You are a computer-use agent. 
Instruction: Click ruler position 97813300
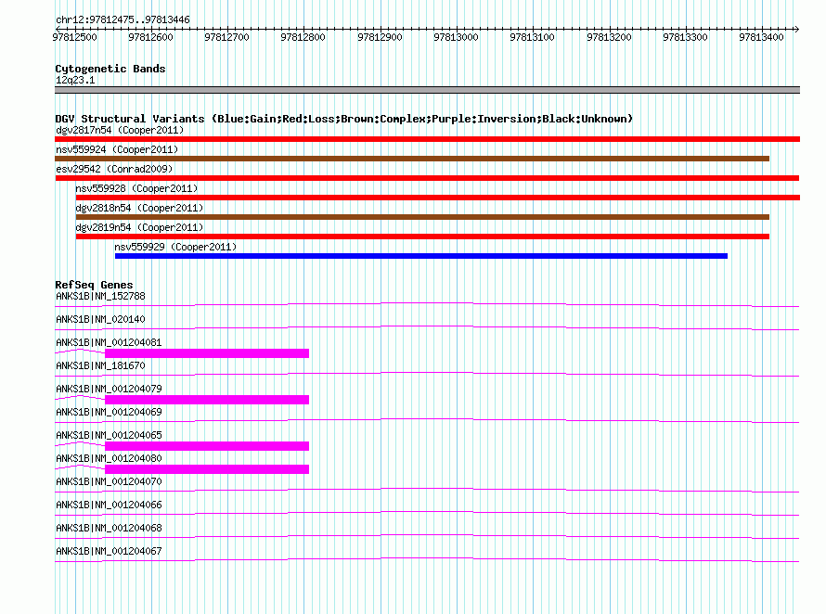[685, 37]
